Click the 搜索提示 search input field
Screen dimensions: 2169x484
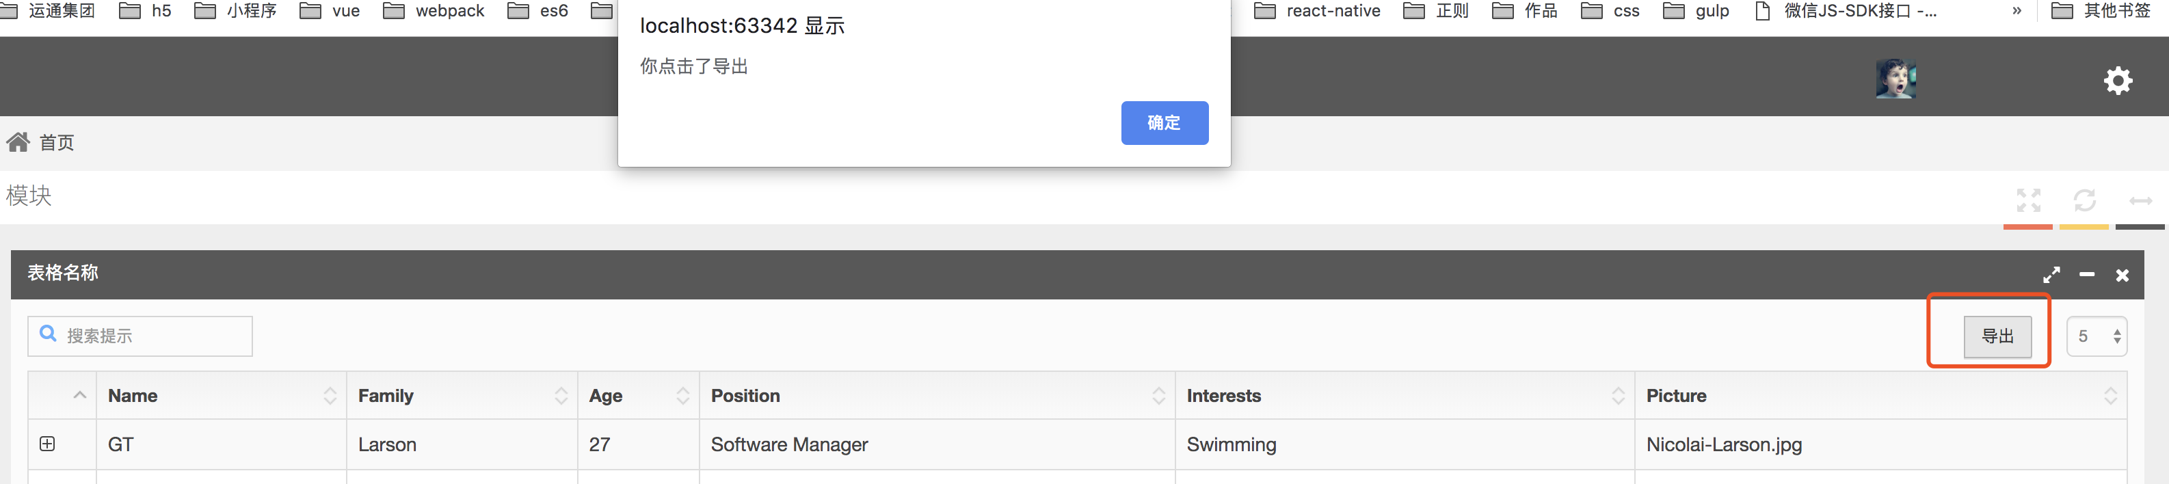(x=152, y=336)
